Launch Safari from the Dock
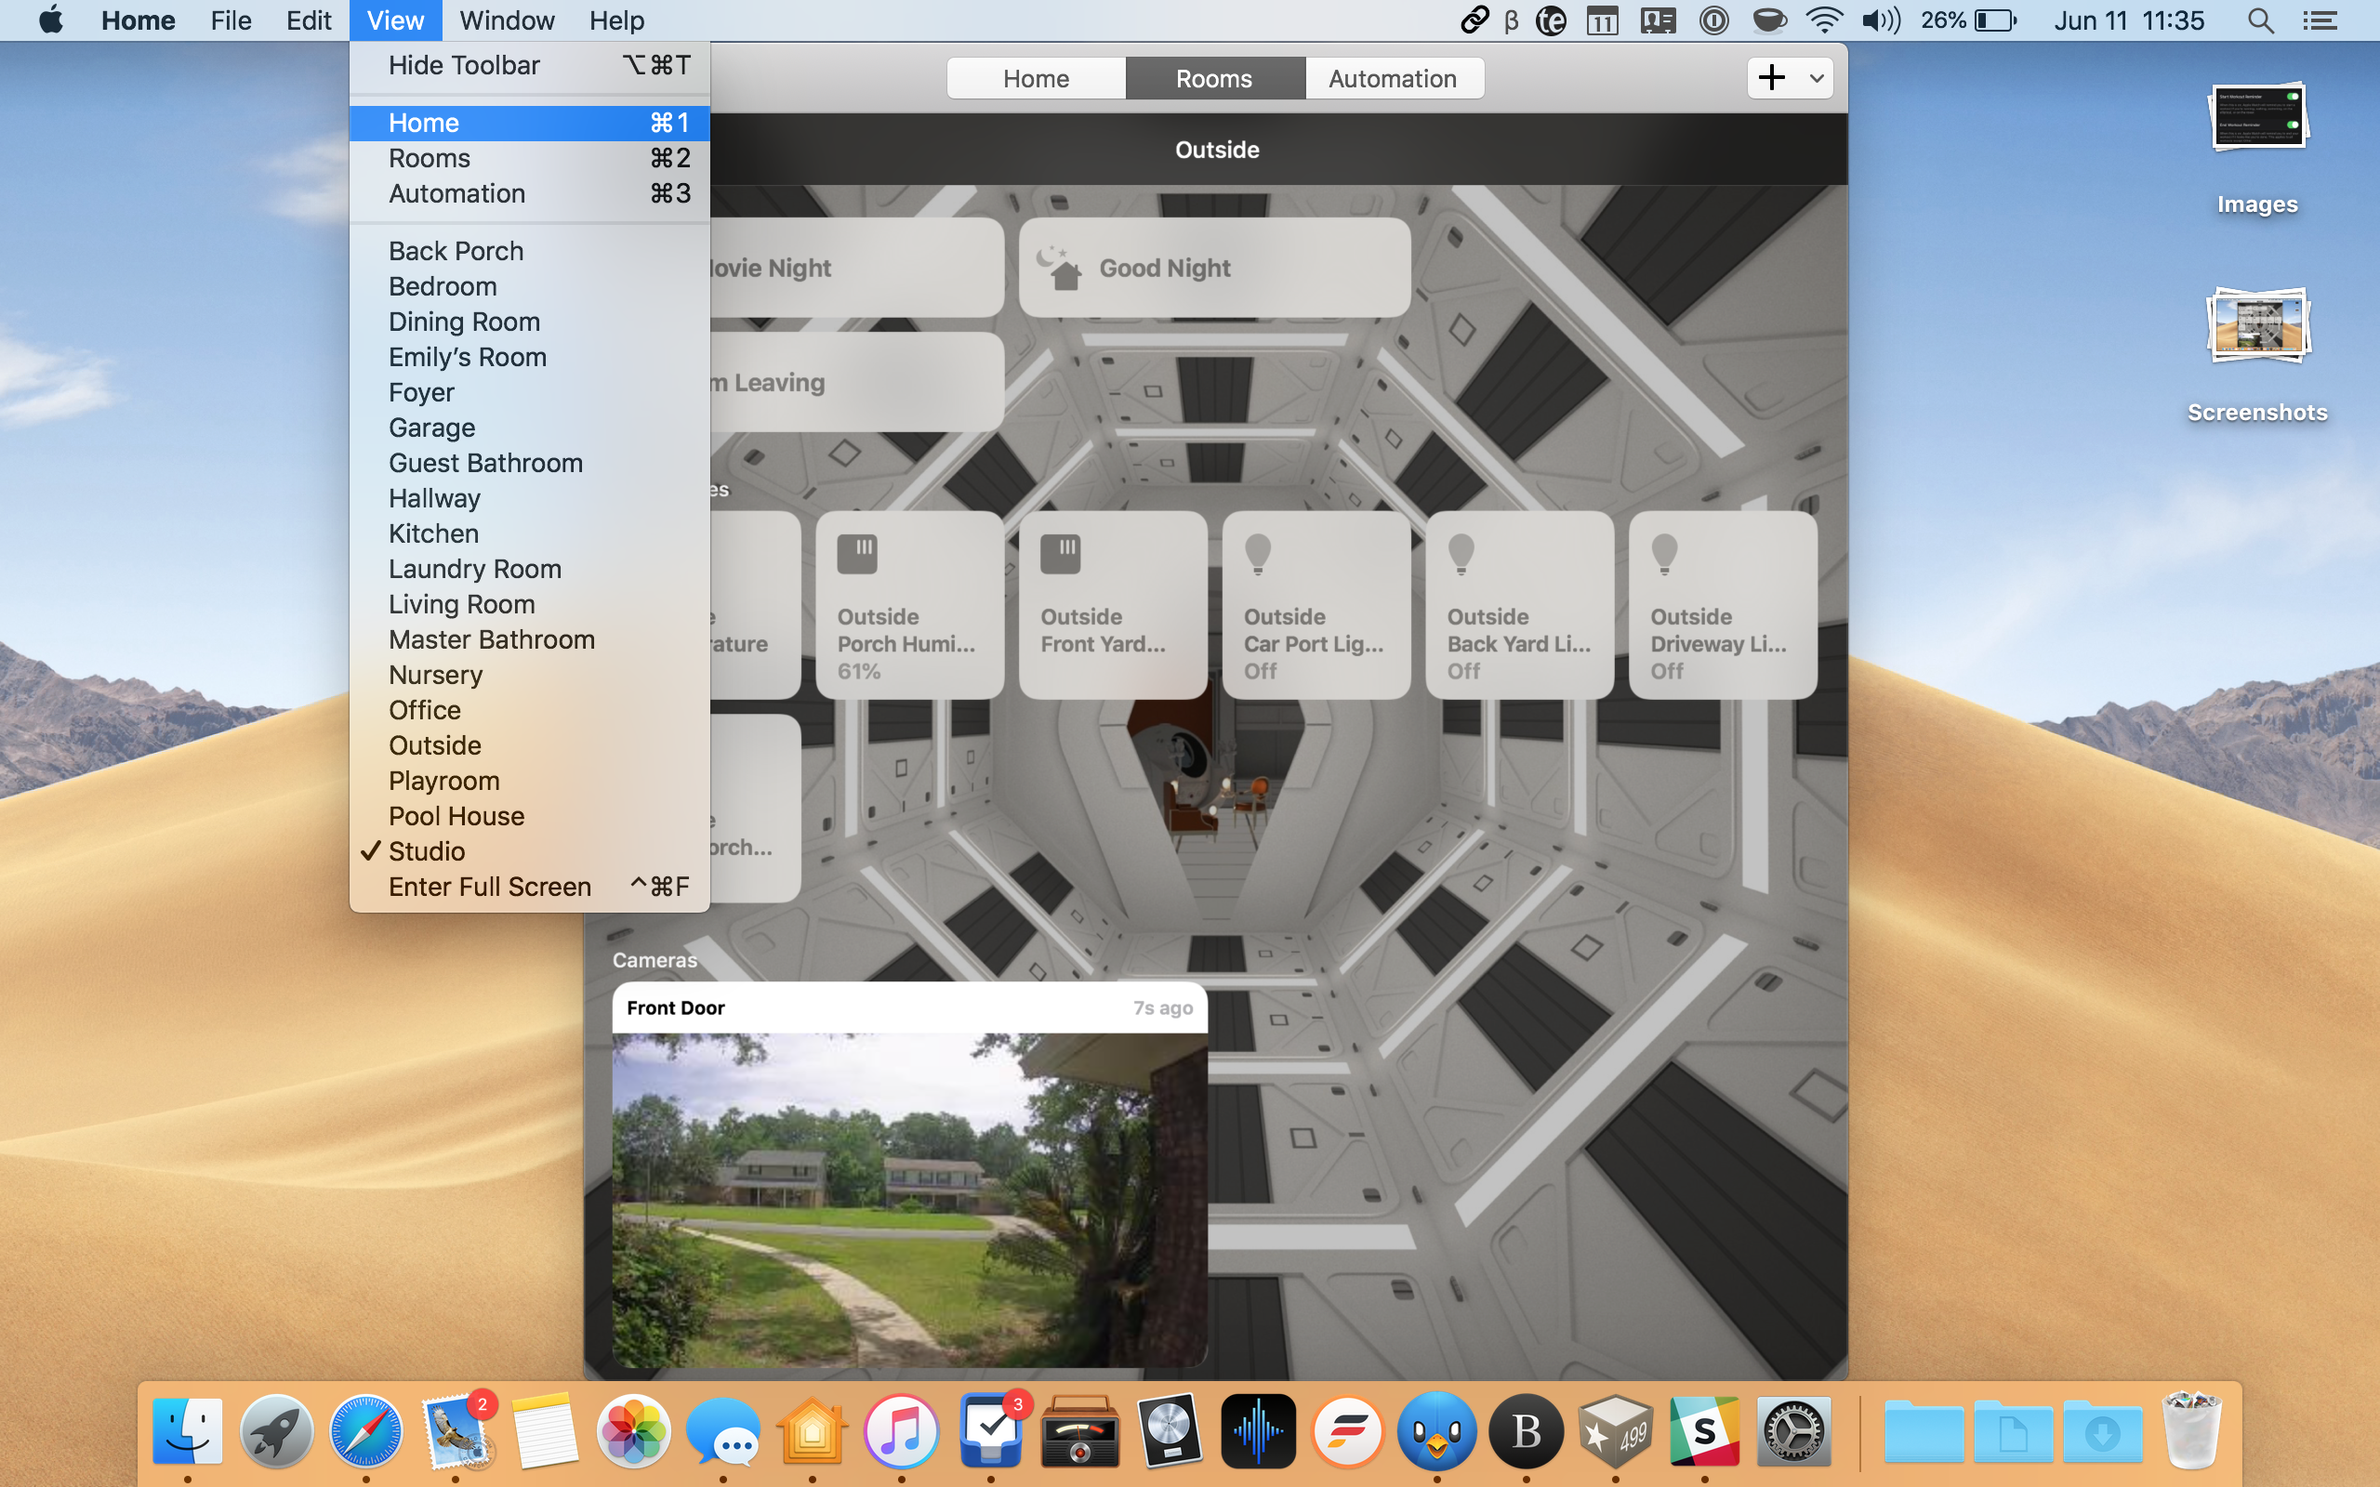Screen dimensions: 2380x1487 point(366,1431)
